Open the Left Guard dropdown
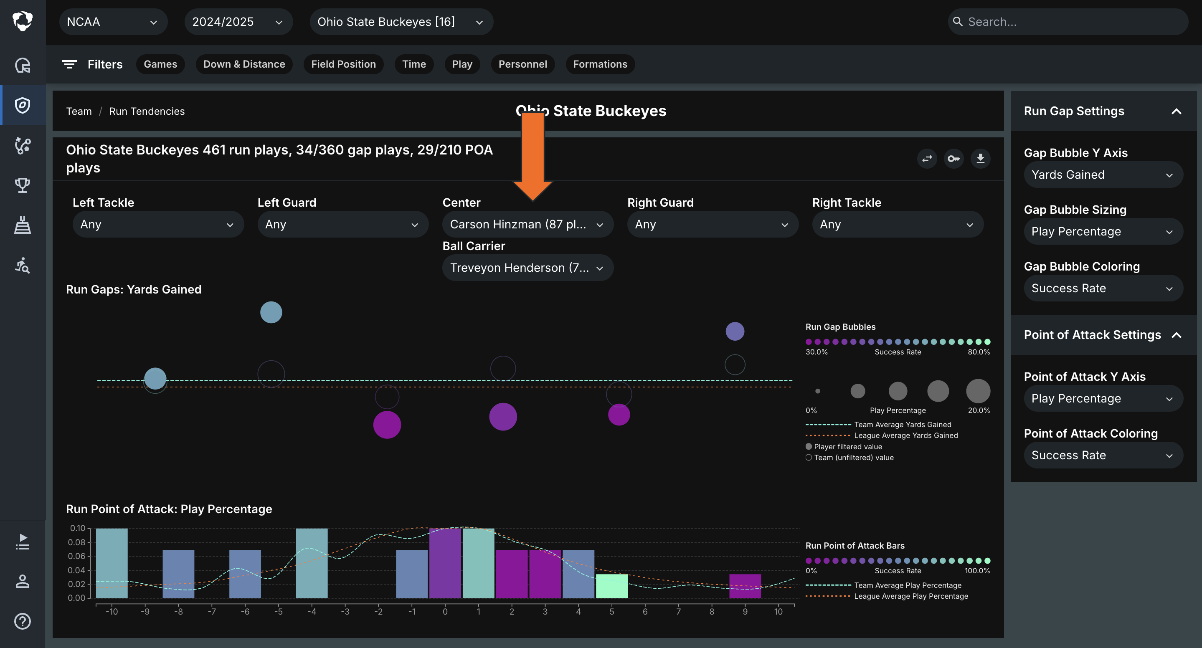 click(x=343, y=224)
